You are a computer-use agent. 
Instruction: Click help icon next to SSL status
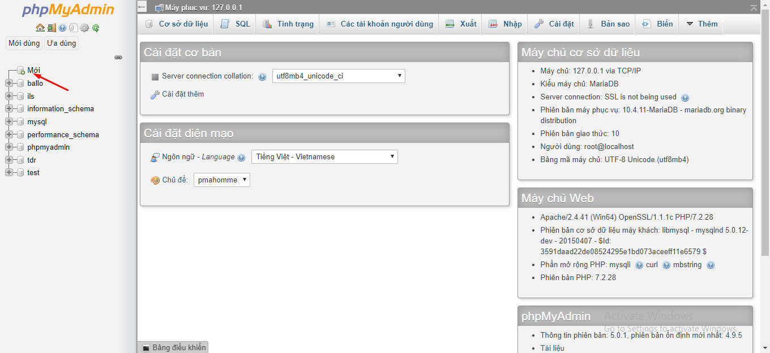coord(685,98)
